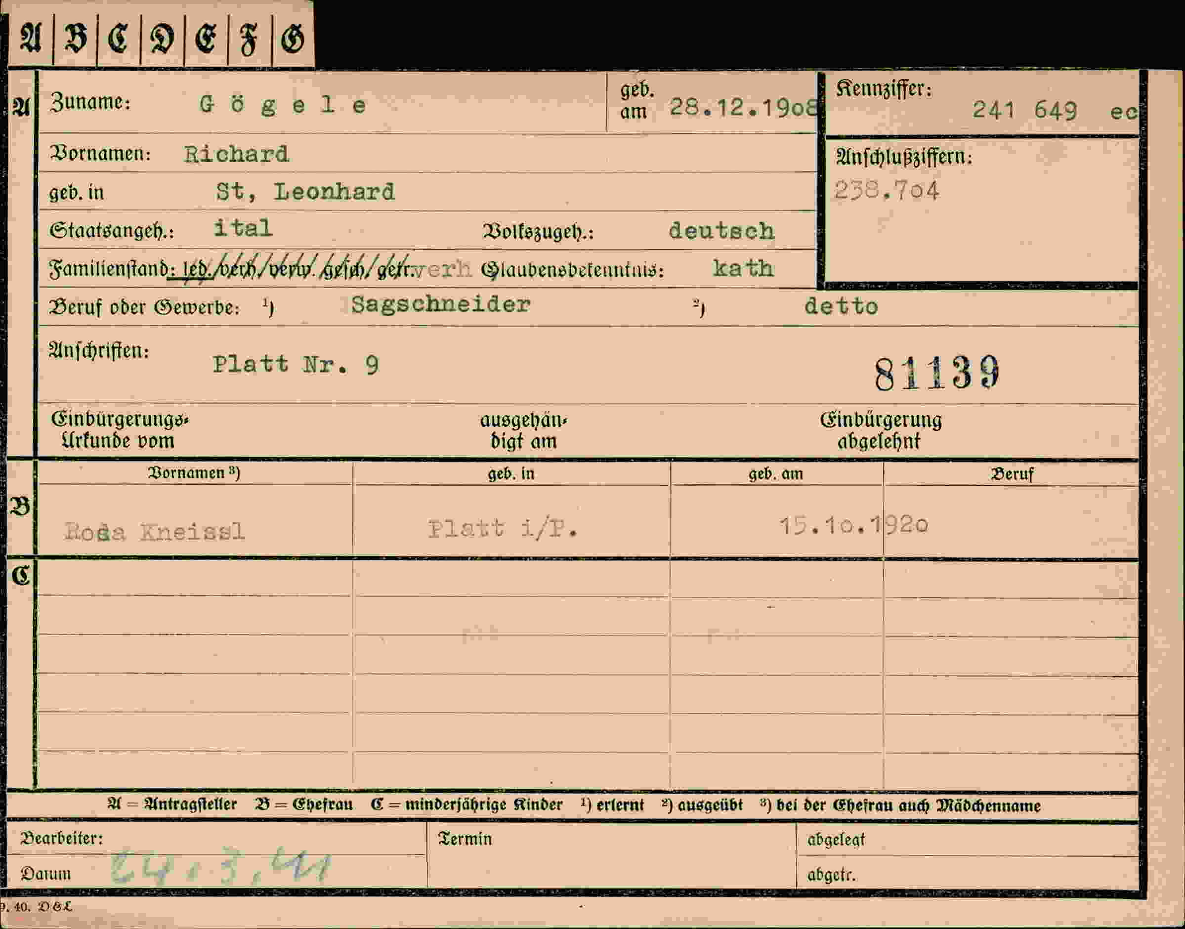
Task: Select index tab letter B at top
Action: (x=75, y=39)
